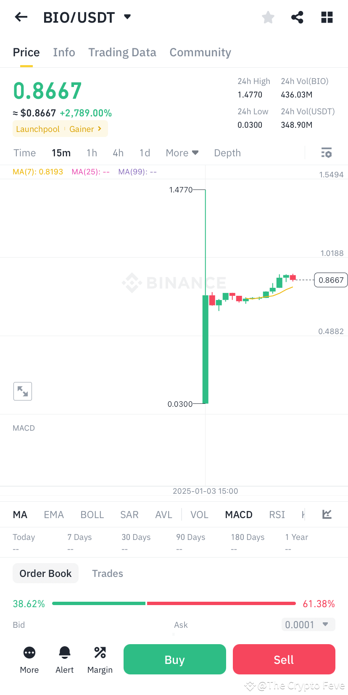The width and height of the screenshot is (348, 695).
Task: Click the share icon at top right
Action: pos(297,17)
